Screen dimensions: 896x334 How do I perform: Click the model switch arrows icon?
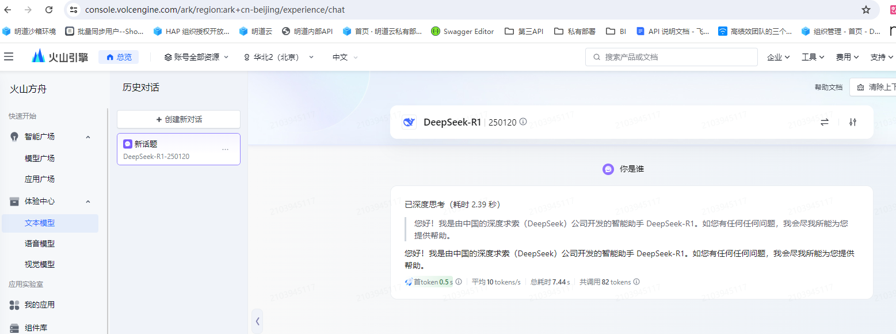tap(824, 122)
